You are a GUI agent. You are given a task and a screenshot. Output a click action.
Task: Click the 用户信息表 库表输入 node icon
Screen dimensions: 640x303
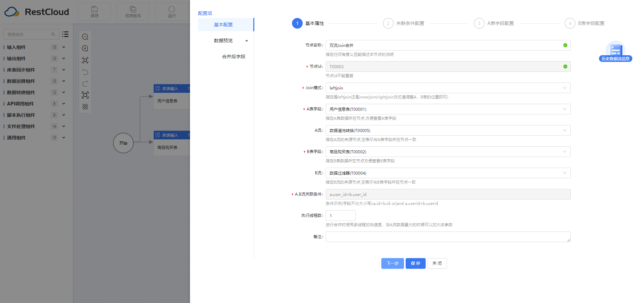pos(158,88)
